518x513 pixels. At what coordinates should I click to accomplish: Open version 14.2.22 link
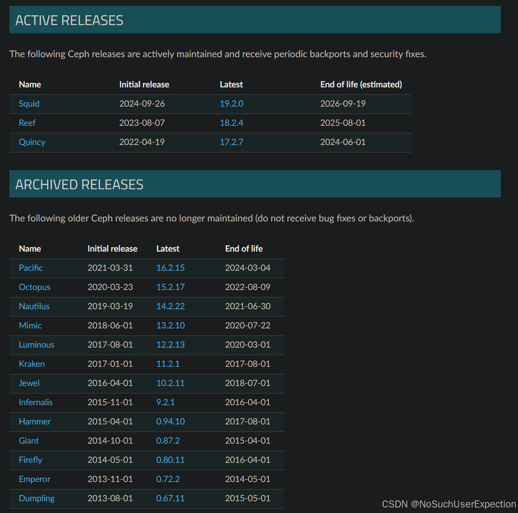pos(170,306)
